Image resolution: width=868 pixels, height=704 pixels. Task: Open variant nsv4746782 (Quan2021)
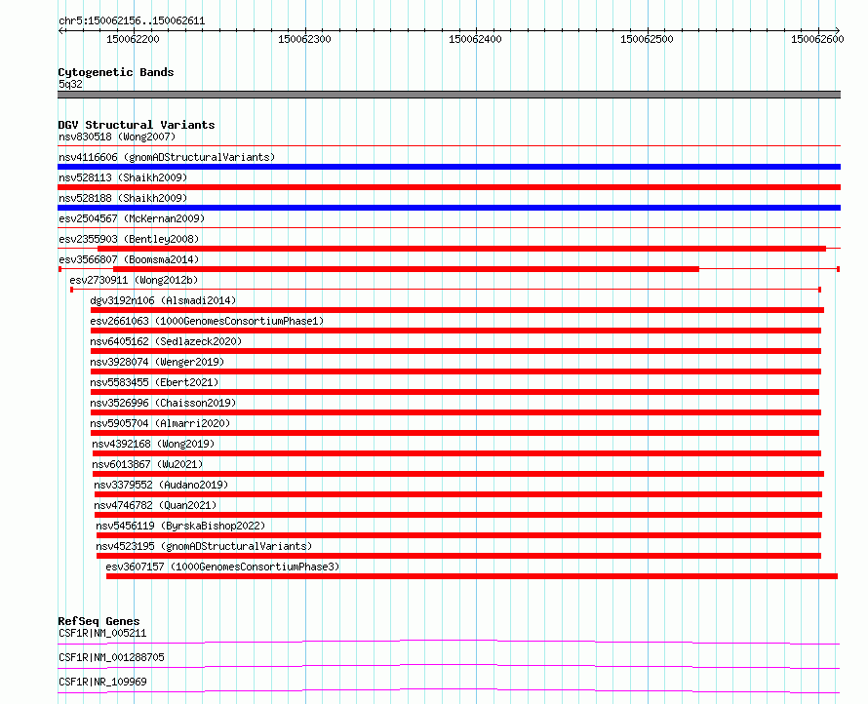point(155,505)
